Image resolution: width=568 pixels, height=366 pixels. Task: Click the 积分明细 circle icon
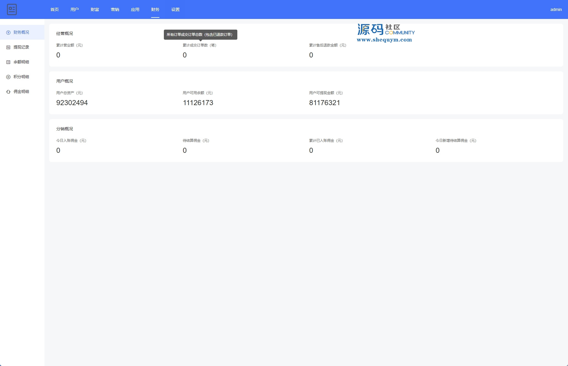(8, 77)
